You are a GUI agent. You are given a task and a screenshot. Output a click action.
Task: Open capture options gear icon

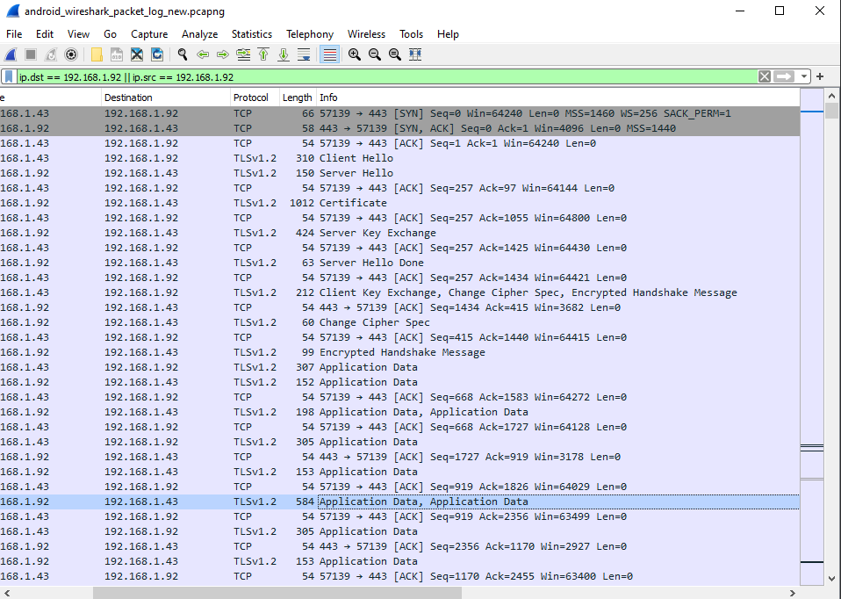71,54
